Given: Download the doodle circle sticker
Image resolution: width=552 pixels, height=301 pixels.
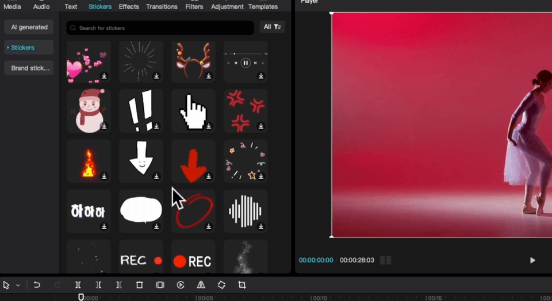Looking at the screenshot, I should click(x=261, y=176).
